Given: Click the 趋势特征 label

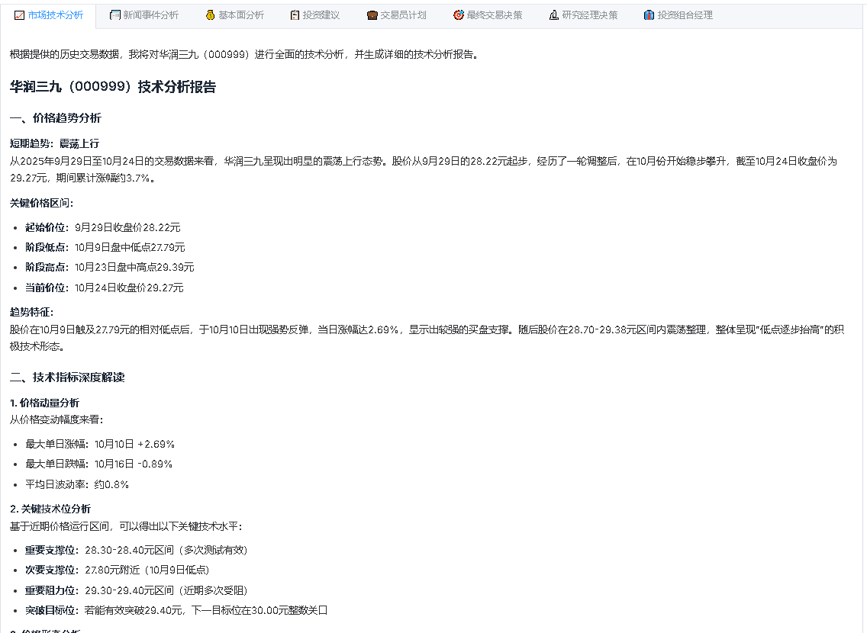Looking at the screenshot, I should 31,312.
